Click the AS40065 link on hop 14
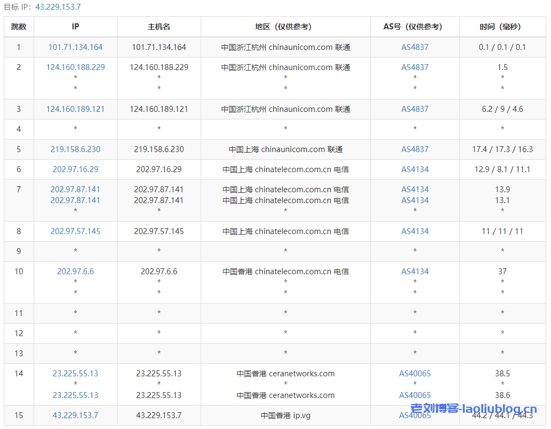Screen dimensions: 551x429 click(x=415, y=373)
